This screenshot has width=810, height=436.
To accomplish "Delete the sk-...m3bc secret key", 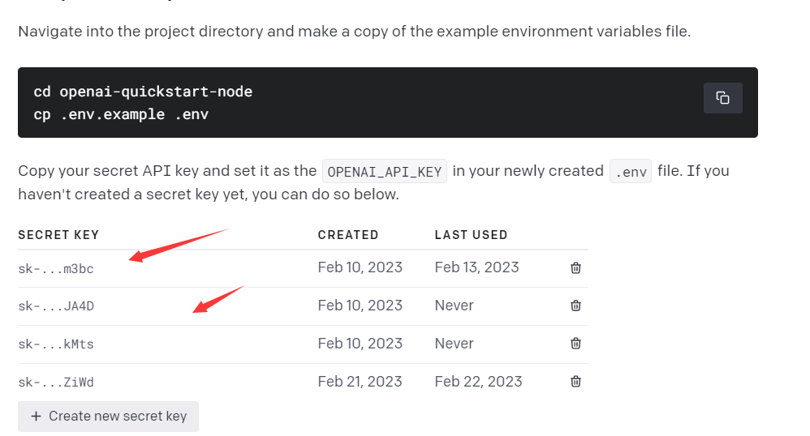I will pyautogui.click(x=575, y=267).
